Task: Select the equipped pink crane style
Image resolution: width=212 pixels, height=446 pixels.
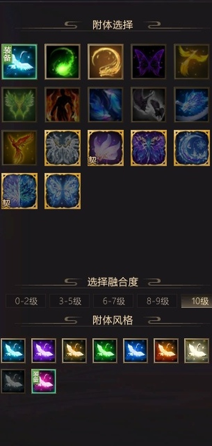Action: coord(44,381)
